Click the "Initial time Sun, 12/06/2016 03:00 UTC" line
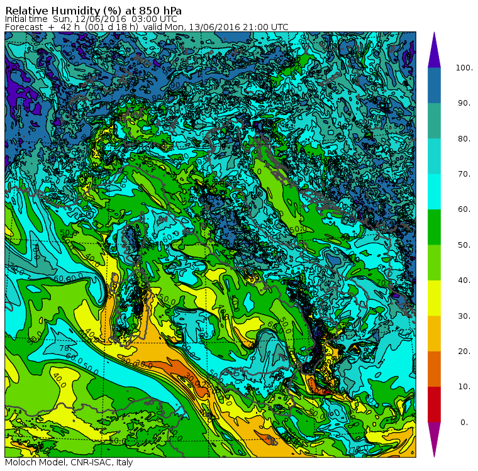The width and height of the screenshot is (478, 471). (91, 19)
